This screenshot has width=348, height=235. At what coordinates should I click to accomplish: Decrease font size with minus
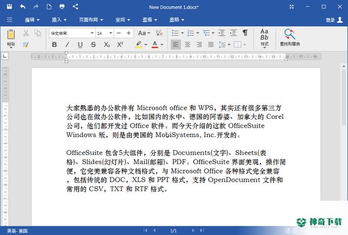click(x=119, y=33)
